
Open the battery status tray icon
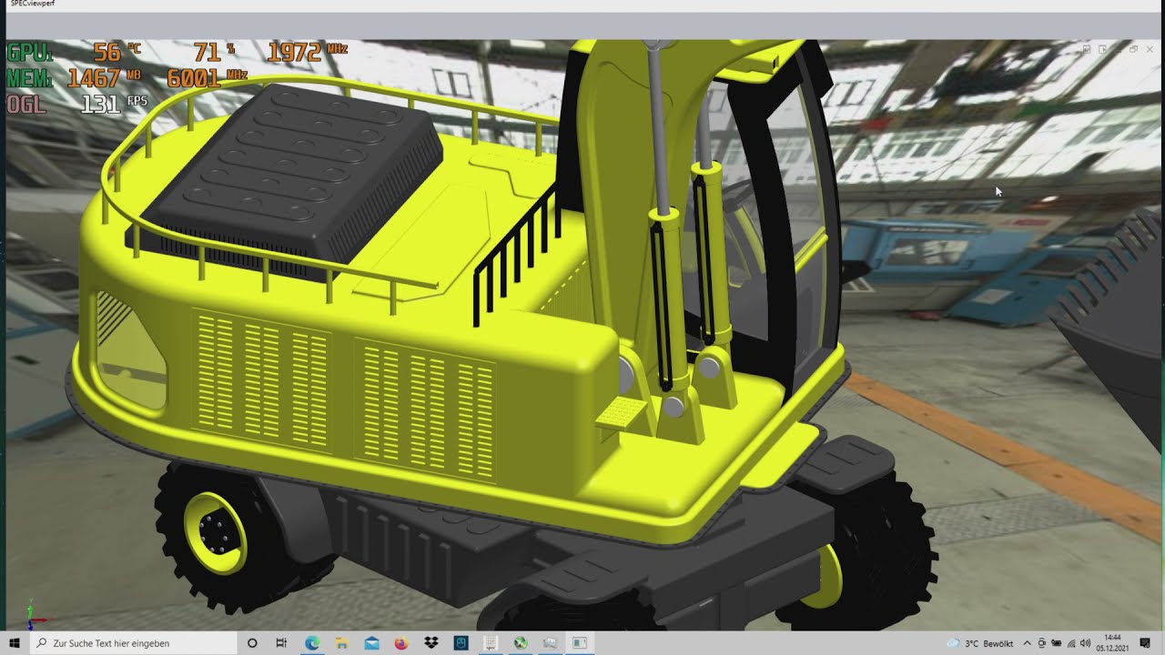coord(1057,643)
